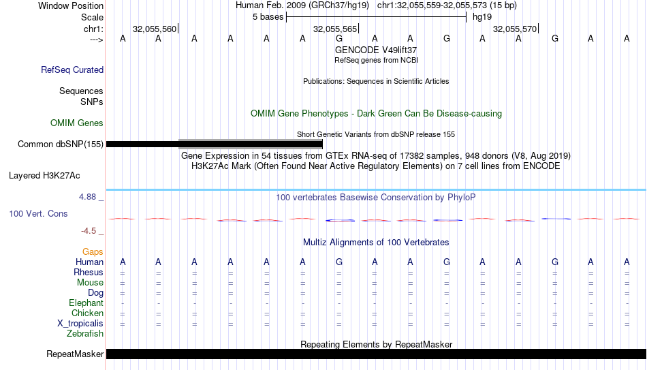
Task: Click the Dog species label
Action: click(x=96, y=293)
